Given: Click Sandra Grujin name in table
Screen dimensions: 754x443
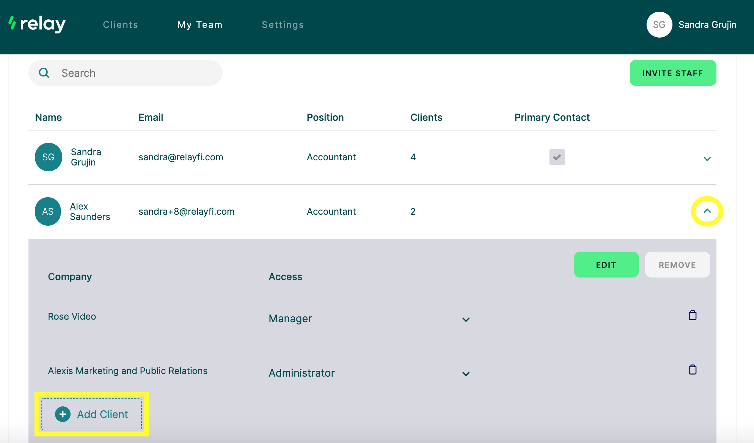Looking at the screenshot, I should [86, 157].
